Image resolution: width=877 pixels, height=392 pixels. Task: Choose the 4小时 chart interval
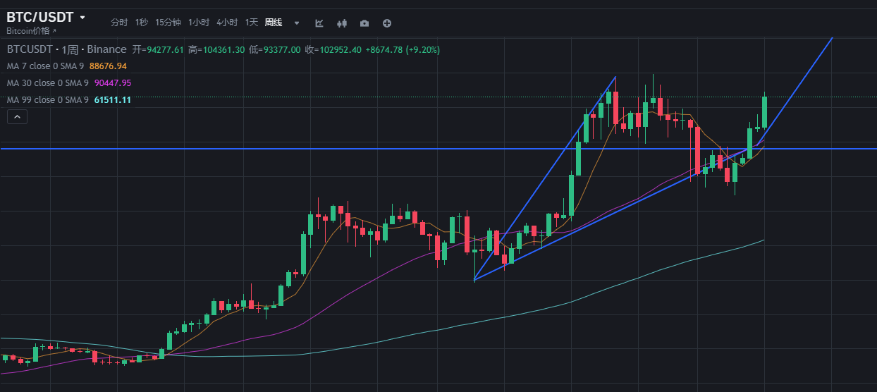(x=227, y=23)
